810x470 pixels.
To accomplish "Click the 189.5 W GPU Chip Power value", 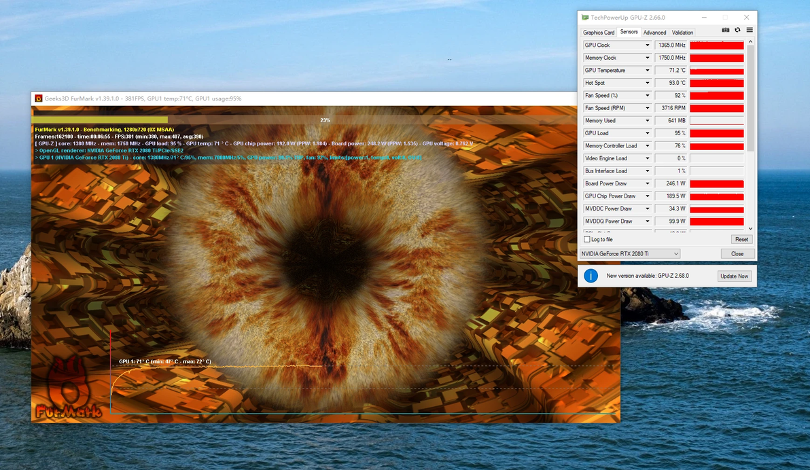I will (x=671, y=196).
